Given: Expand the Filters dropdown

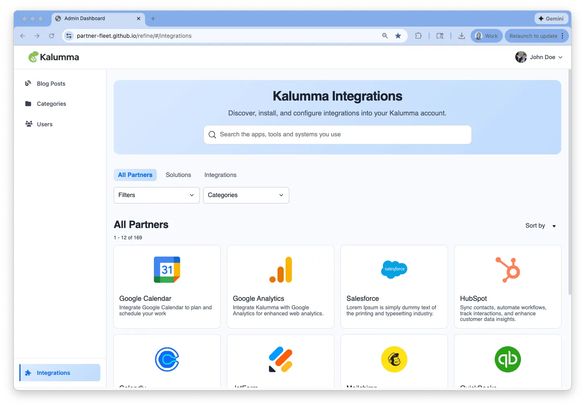Looking at the screenshot, I should point(157,195).
